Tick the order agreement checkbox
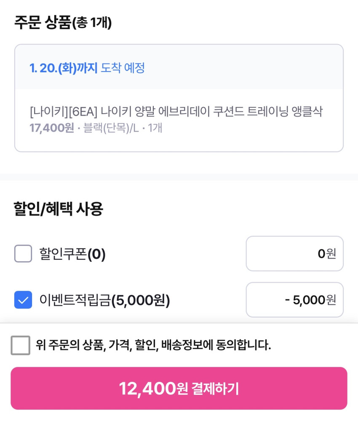This screenshot has height=447, width=358. point(20,345)
